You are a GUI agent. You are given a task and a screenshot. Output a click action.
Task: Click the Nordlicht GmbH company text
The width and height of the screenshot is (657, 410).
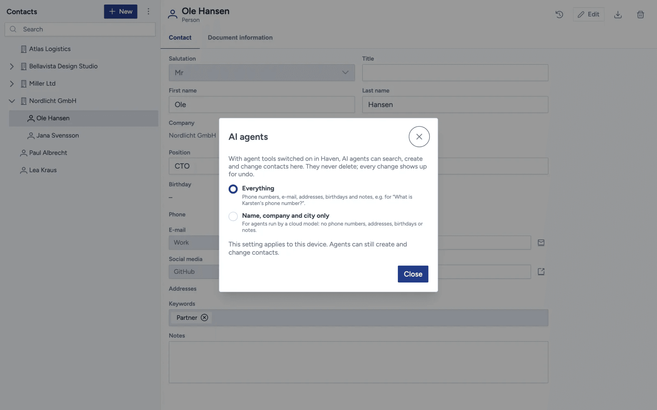pyautogui.click(x=192, y=135)
